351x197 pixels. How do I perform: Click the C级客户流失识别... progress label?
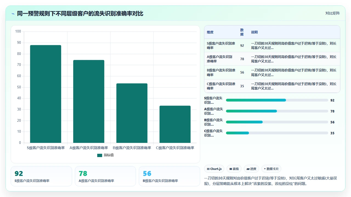pyautogui.click(x=214, y=133)
